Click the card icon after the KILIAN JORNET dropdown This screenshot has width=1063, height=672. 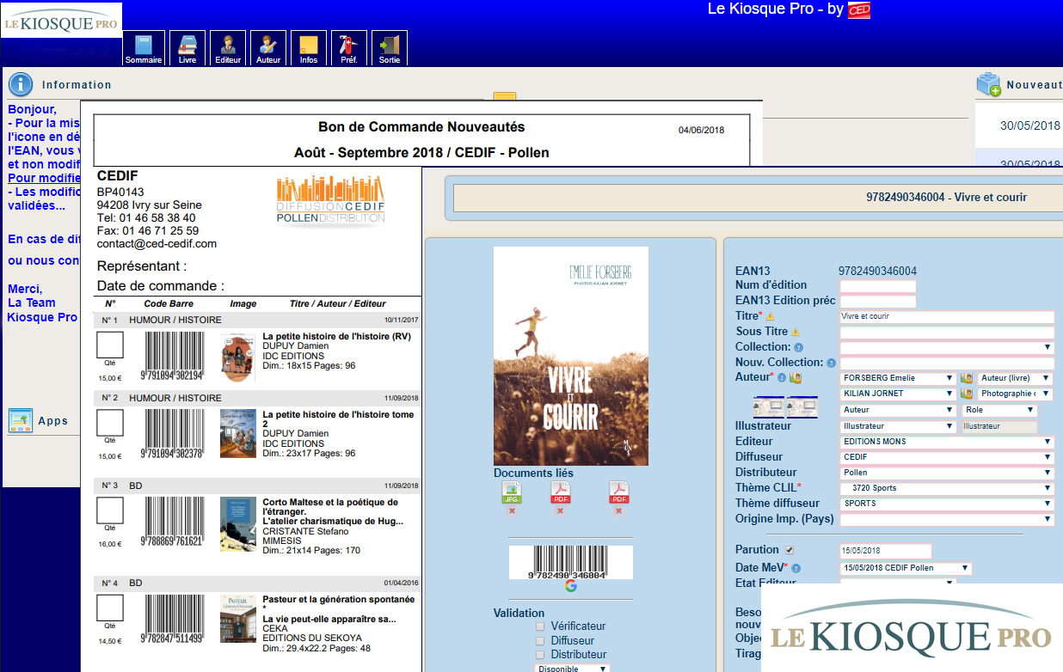967,394
